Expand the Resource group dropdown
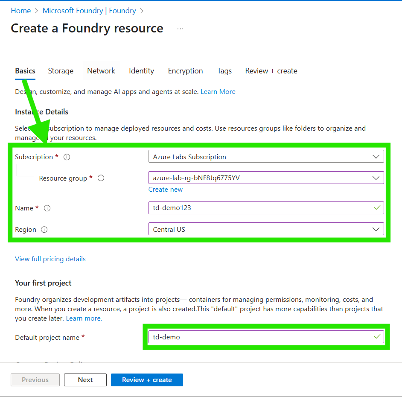This screenshot has height=397, width=402. [x=266, y=178]
